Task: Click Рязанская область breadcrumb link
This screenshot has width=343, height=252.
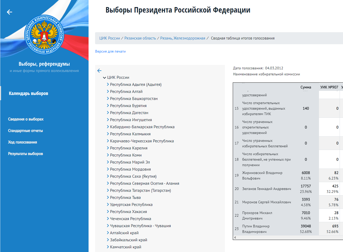Action: [x=140, y=38]
